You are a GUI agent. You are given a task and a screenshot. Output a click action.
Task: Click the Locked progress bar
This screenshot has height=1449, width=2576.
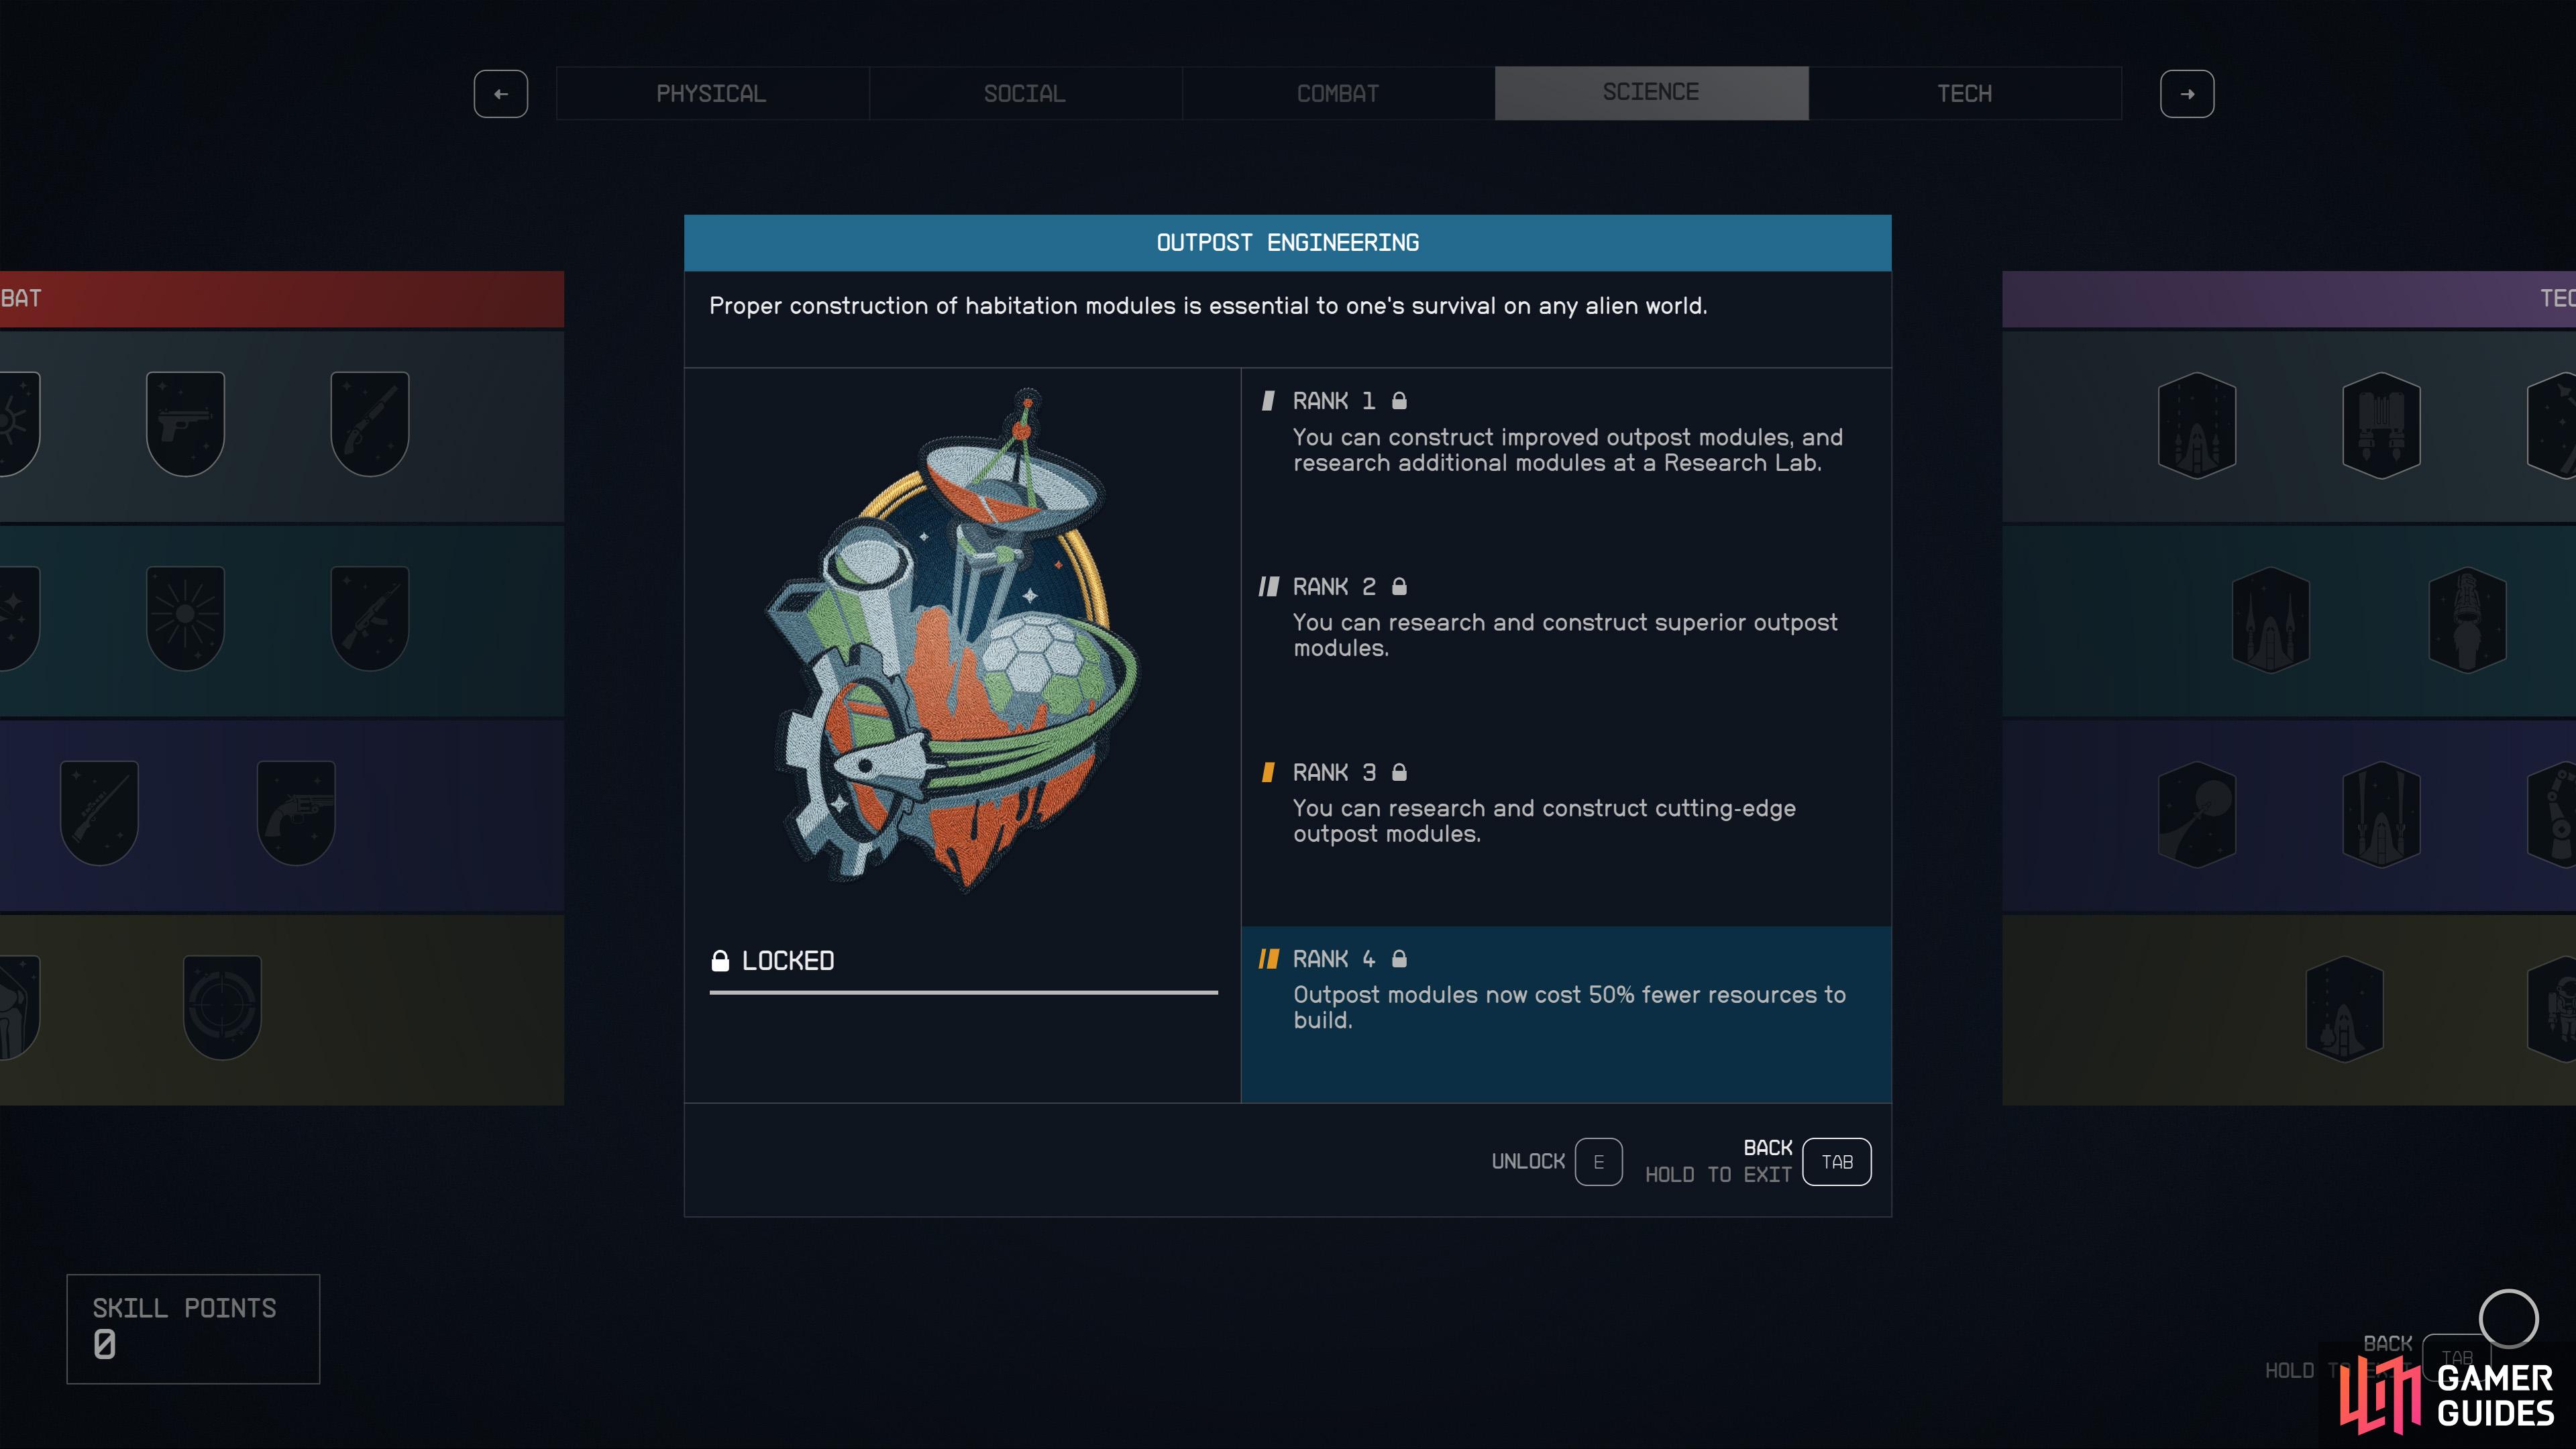[x=963, y=992]
